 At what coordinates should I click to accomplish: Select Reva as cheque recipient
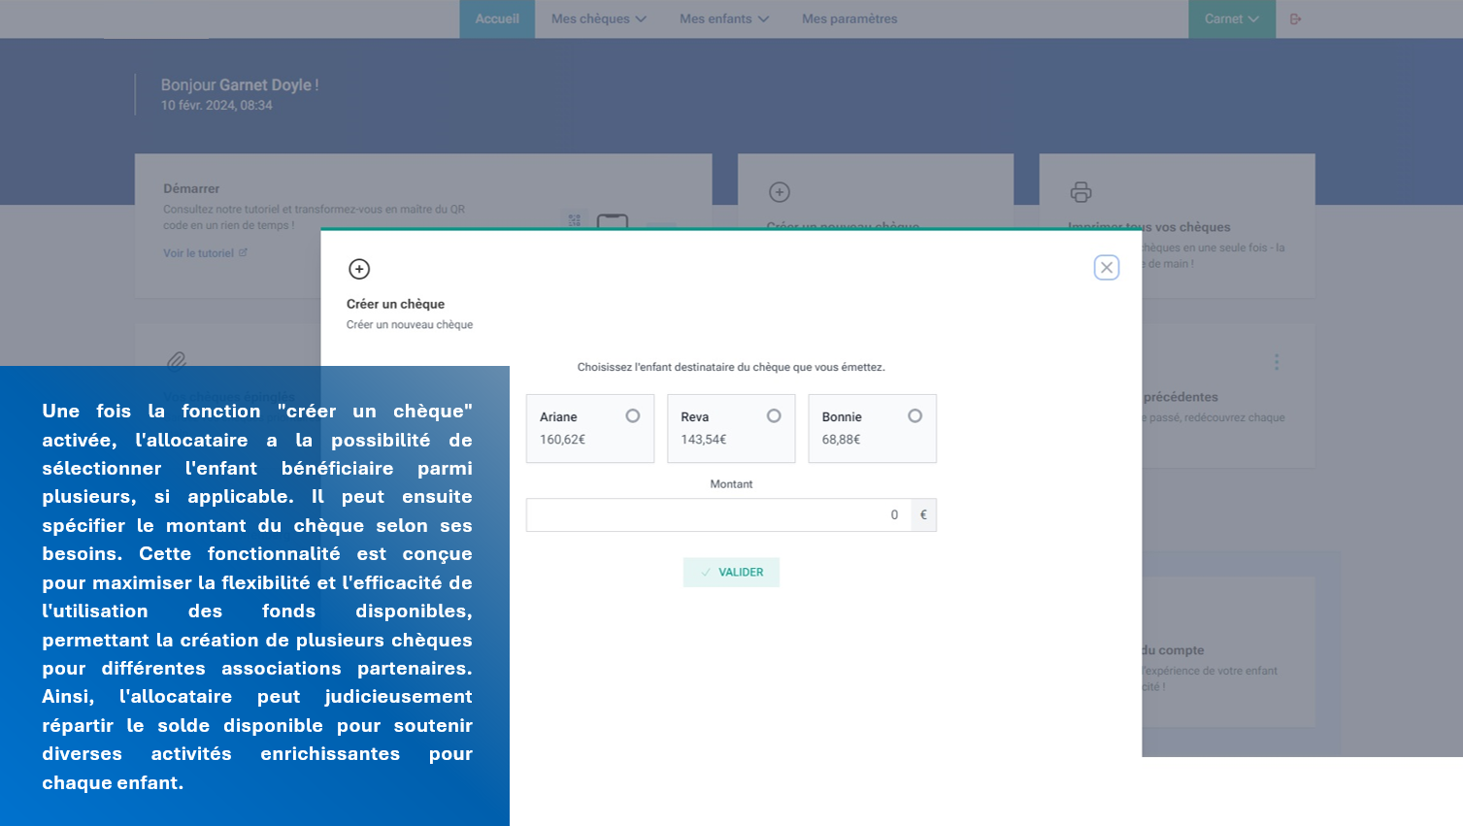point(773,416)
